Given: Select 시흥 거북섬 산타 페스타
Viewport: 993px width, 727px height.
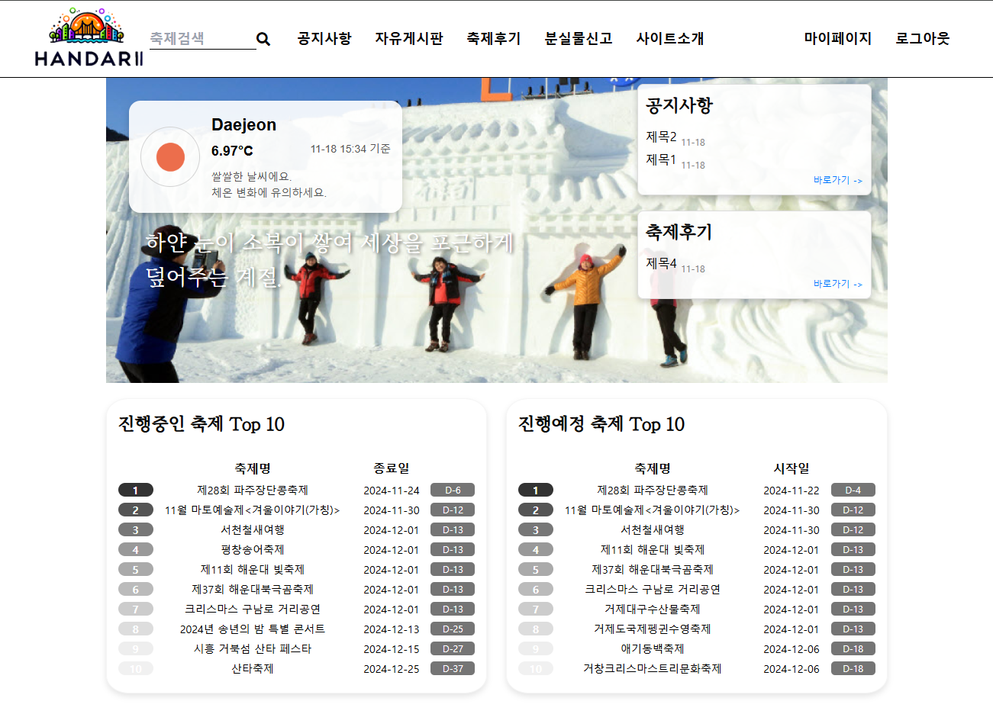Looking at the screenshot, I should 253,648.
